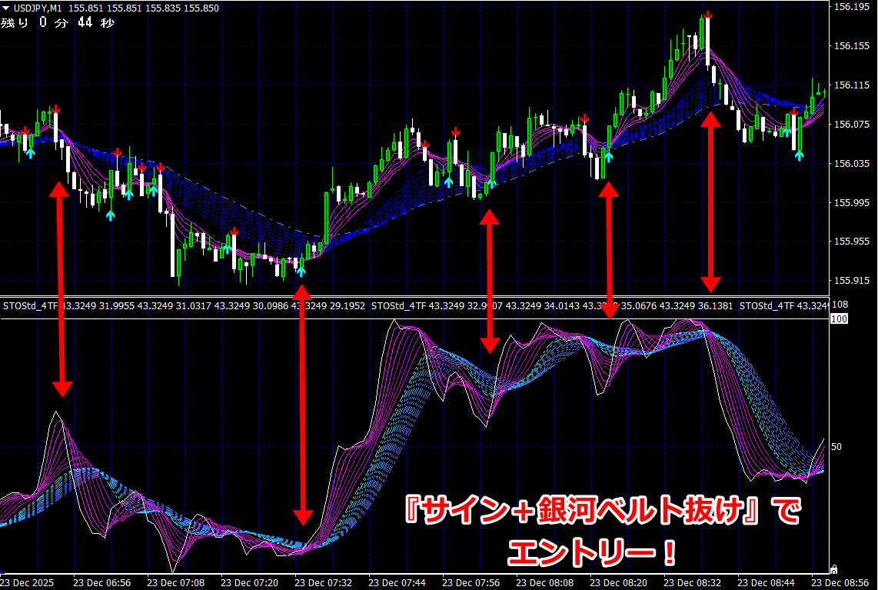Click the 23 Dec 08:44 time label

766,583
